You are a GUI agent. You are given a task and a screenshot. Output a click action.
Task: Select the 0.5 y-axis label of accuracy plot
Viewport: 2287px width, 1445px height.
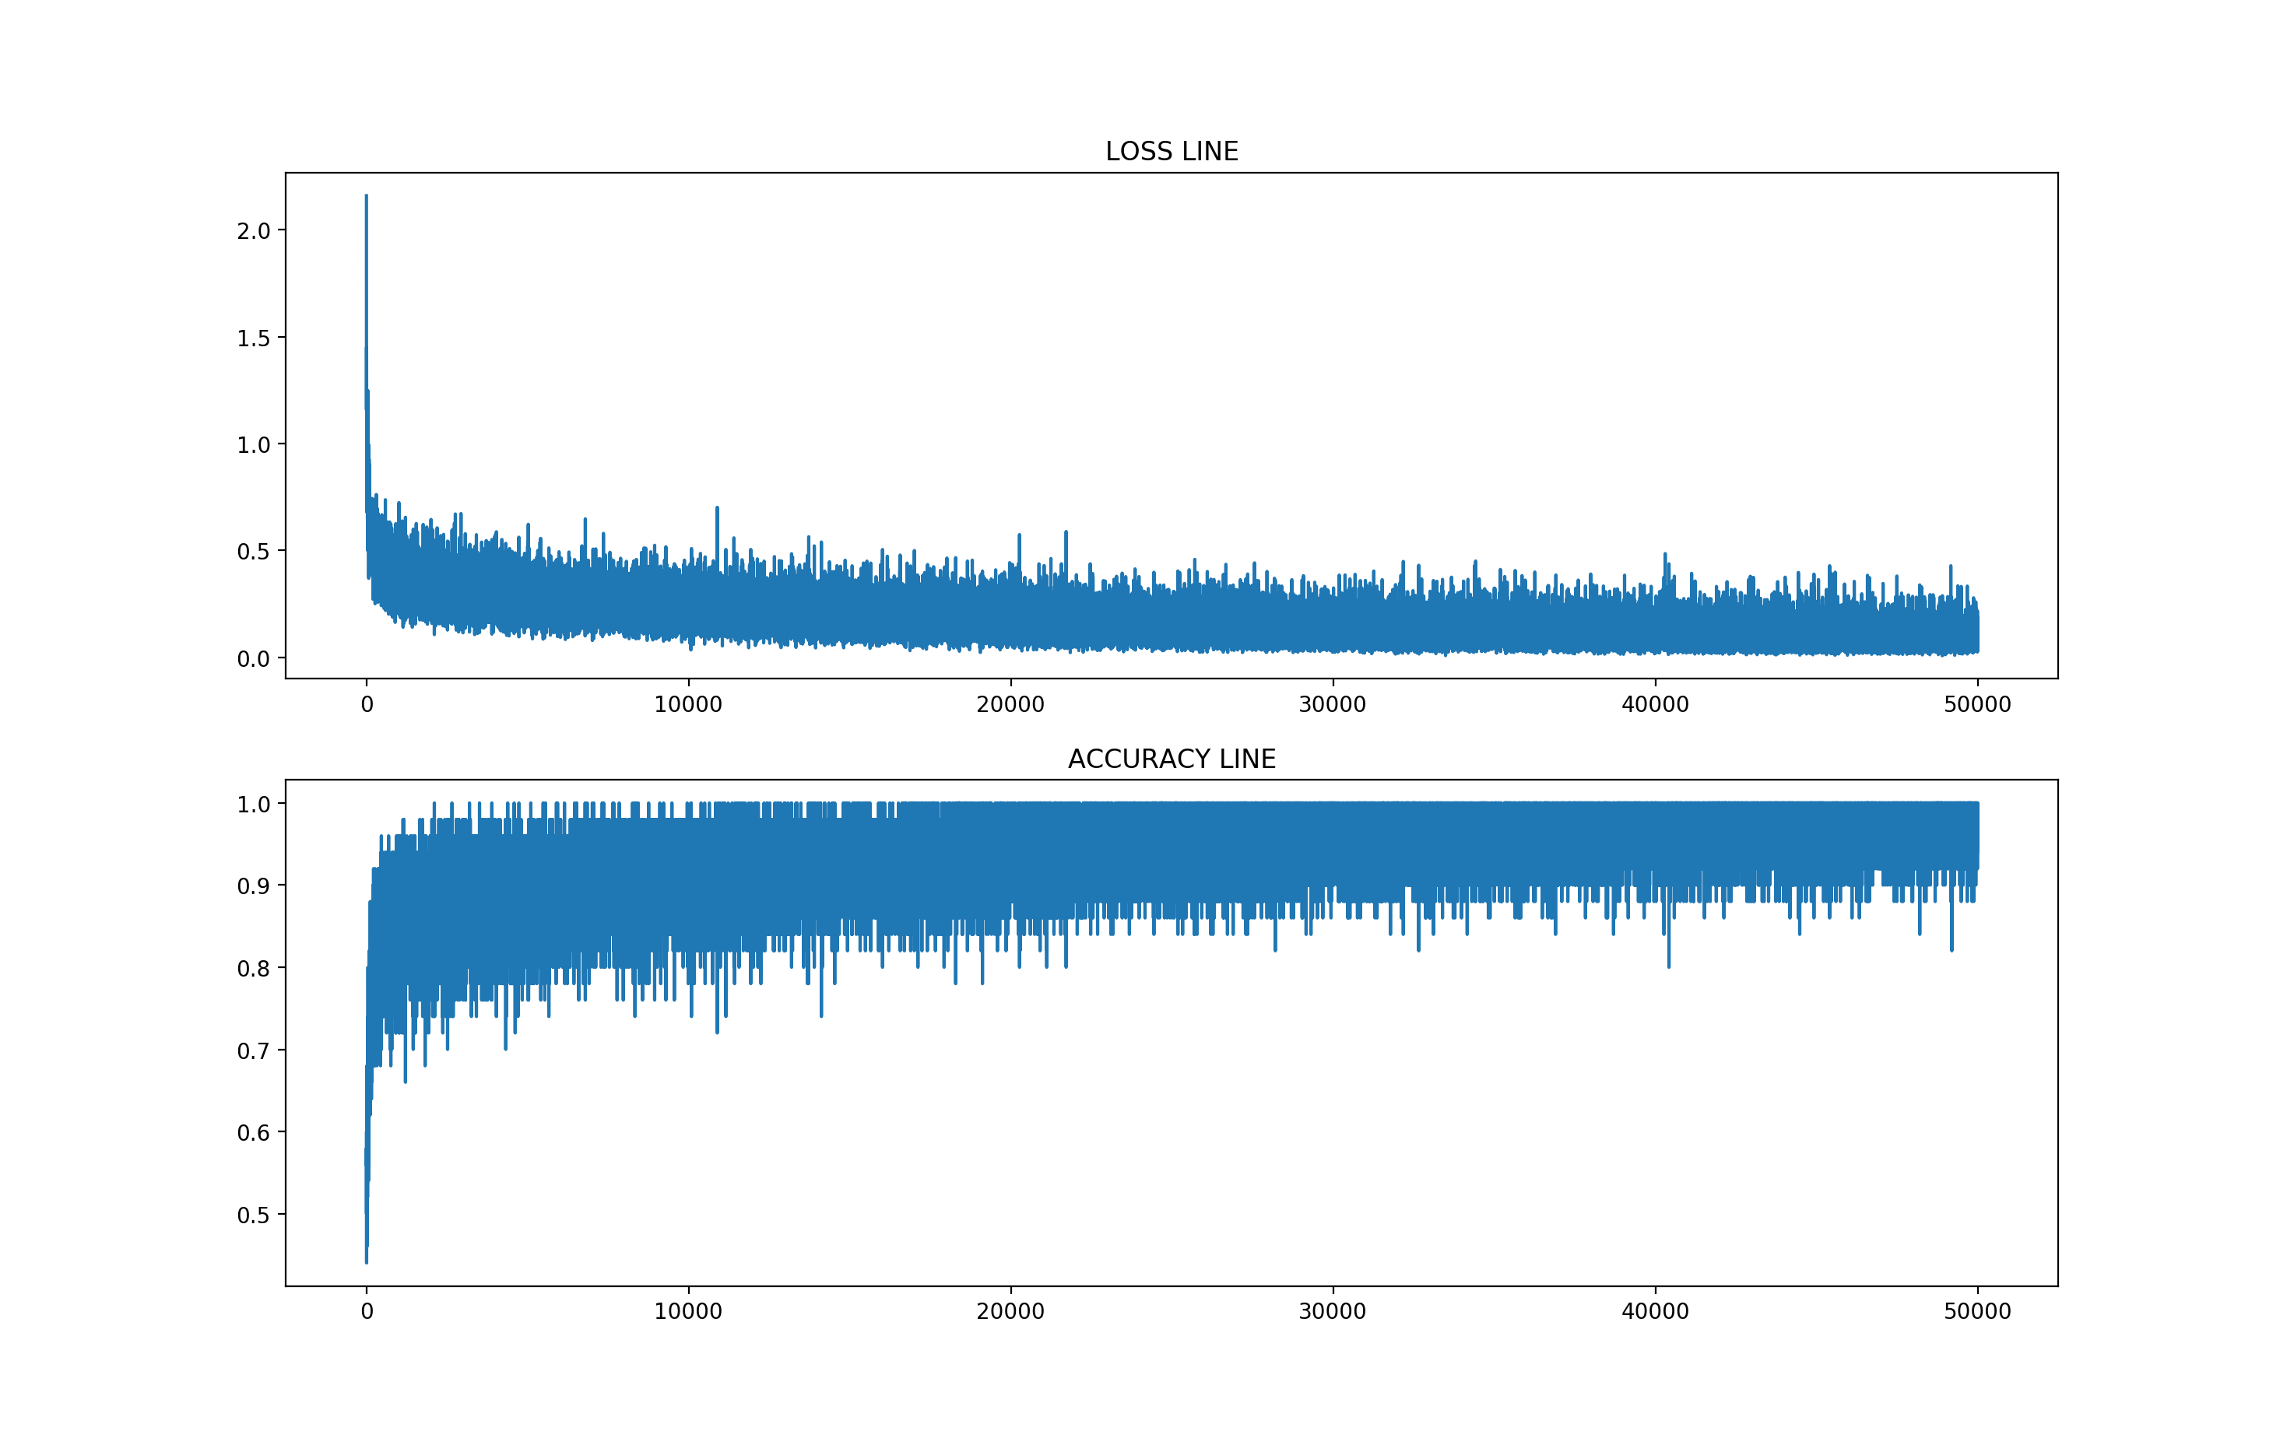point(254,1215)
